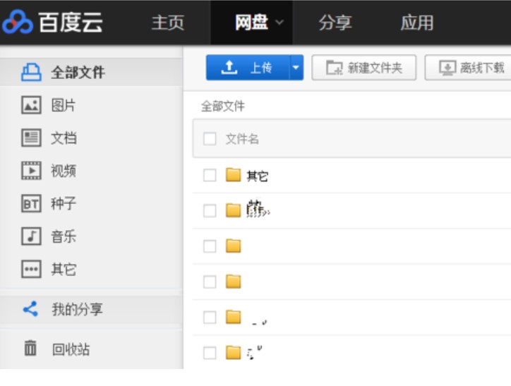Select 文档 label in sidebar

pyautogui.click(x=64, y=138)
